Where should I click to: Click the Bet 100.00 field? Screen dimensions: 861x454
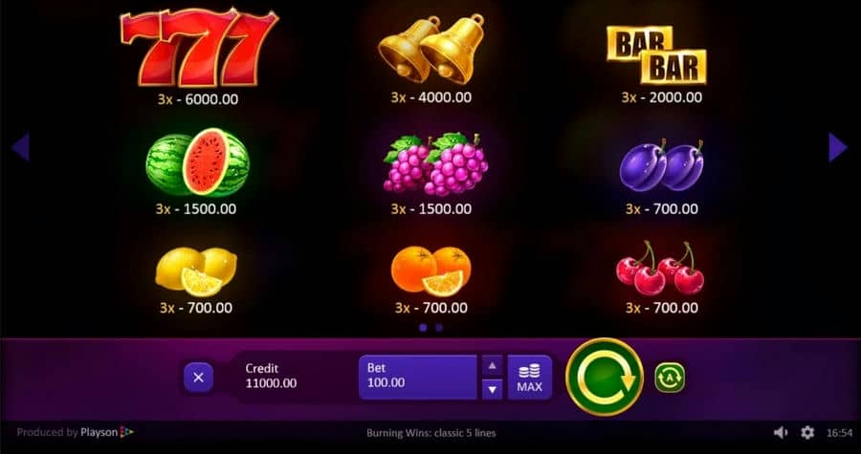tap(417, 378)
